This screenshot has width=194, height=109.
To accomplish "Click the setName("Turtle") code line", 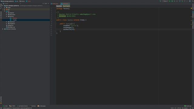I will [x=71, y=25].
